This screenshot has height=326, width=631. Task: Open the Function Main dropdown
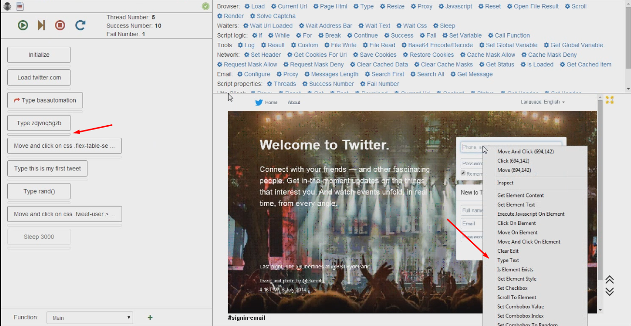point(90,318)
